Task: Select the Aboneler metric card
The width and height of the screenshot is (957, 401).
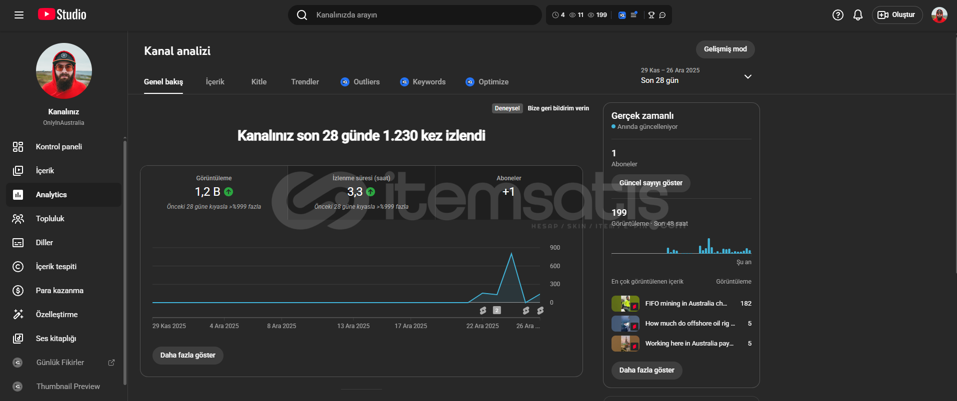Action: click(508, 192)
